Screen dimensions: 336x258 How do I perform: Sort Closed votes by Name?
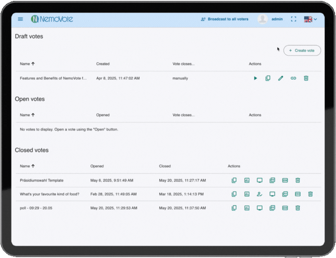[x=27, y=166]
